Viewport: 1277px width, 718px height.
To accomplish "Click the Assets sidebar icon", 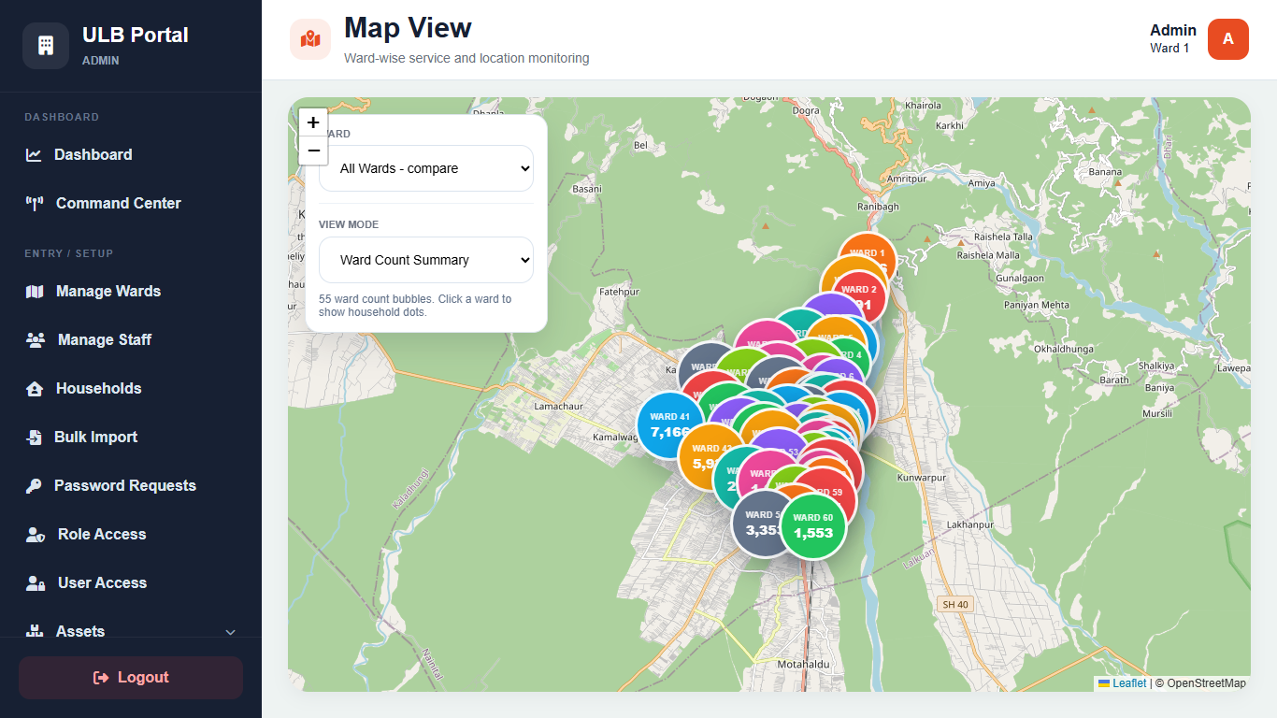I will coord(35,632).
